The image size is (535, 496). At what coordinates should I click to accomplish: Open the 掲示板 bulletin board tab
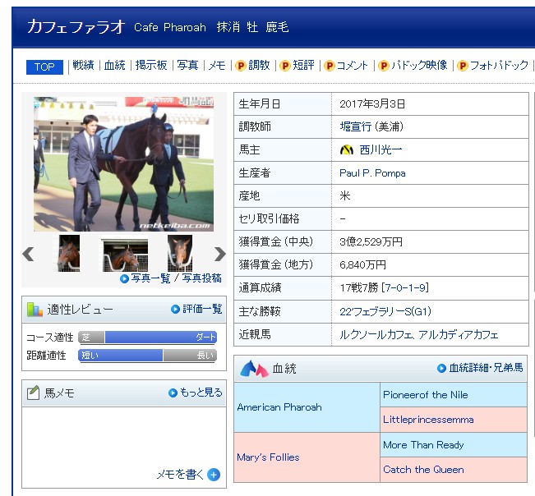pos(151,66)
